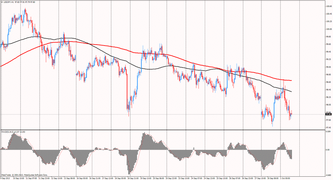
Task: Click the 0.509 MACD scale label
Action: point(329,131)
